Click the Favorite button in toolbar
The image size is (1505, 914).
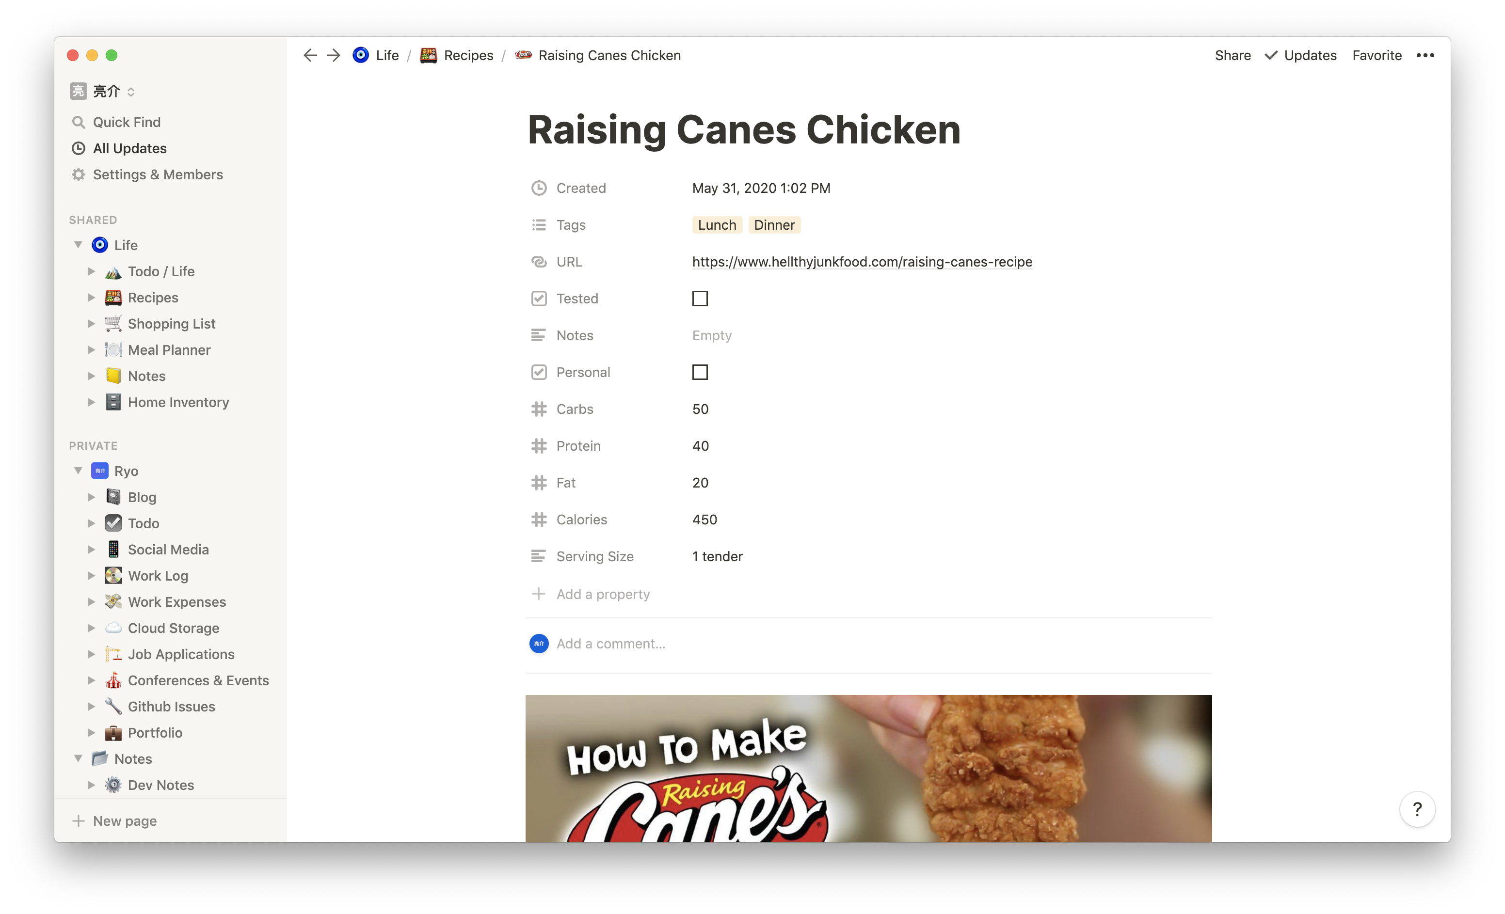[x=1377, y=55]
